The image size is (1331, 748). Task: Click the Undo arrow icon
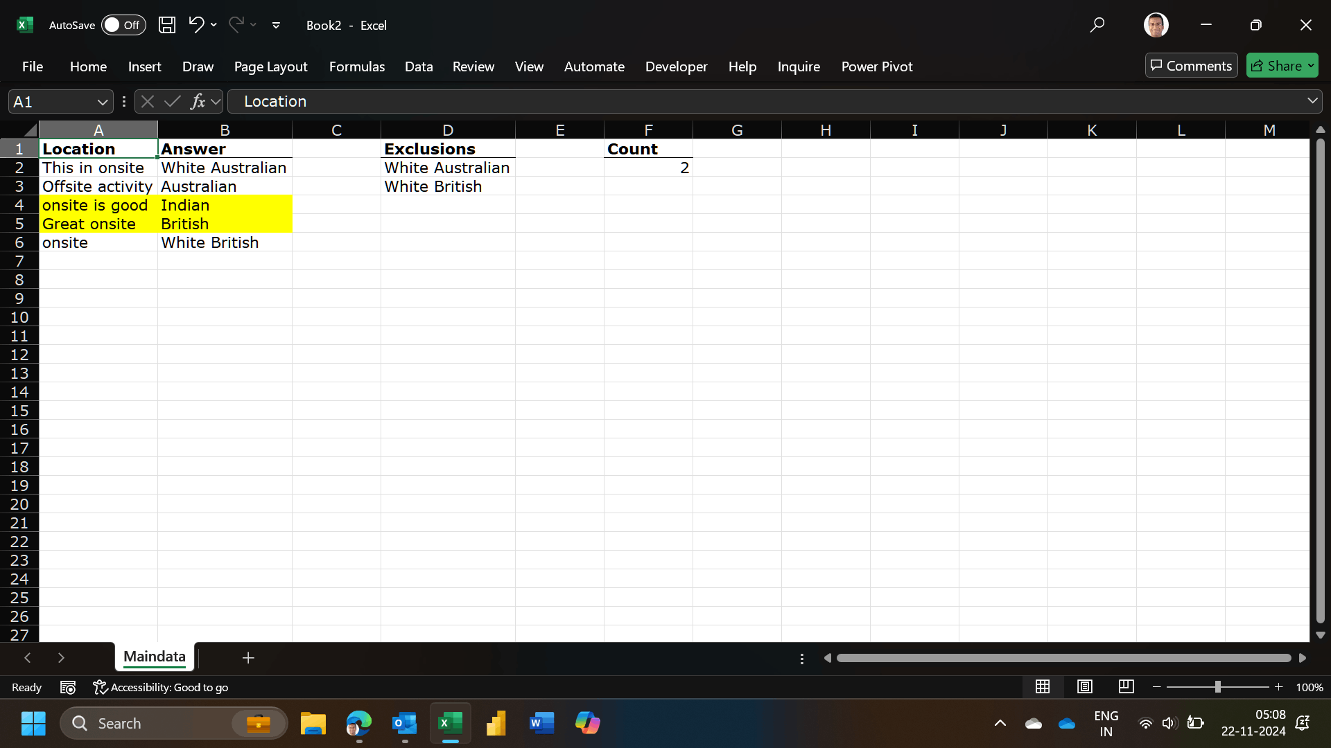[x=196, y=25]
